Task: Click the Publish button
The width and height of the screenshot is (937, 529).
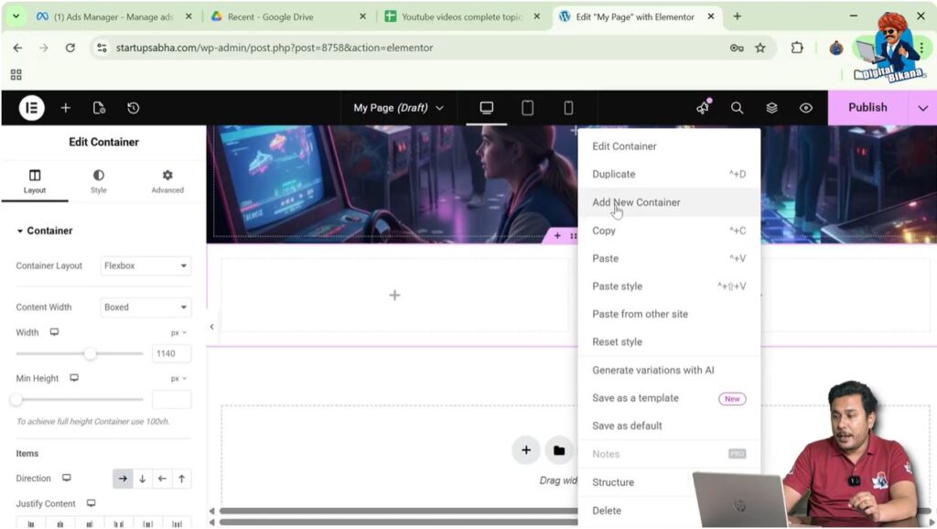Action: pyautogui.click(x=867, y=107)
